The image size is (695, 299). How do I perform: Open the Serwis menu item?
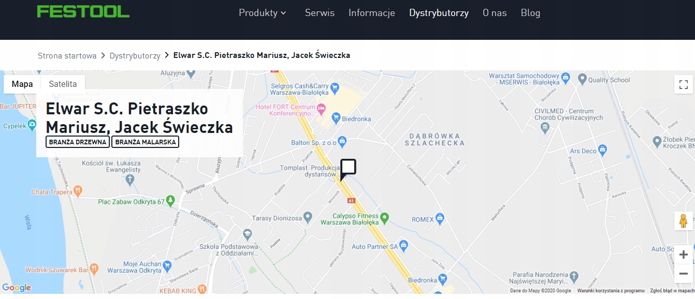(x=320, y=13)
